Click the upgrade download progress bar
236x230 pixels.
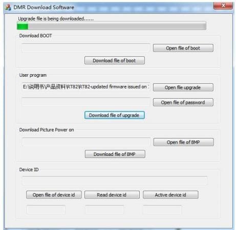click(x=112, y=26)
